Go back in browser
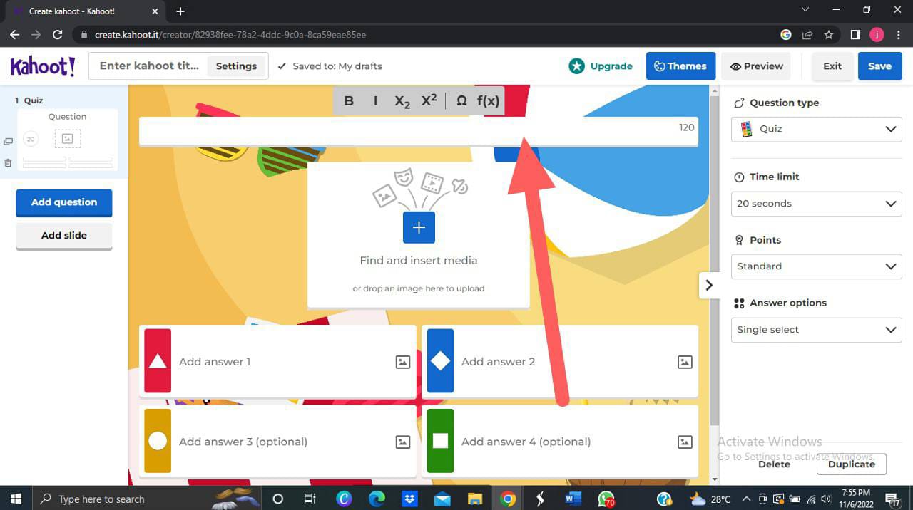This screenshot has width=913, height=510. 14,34
